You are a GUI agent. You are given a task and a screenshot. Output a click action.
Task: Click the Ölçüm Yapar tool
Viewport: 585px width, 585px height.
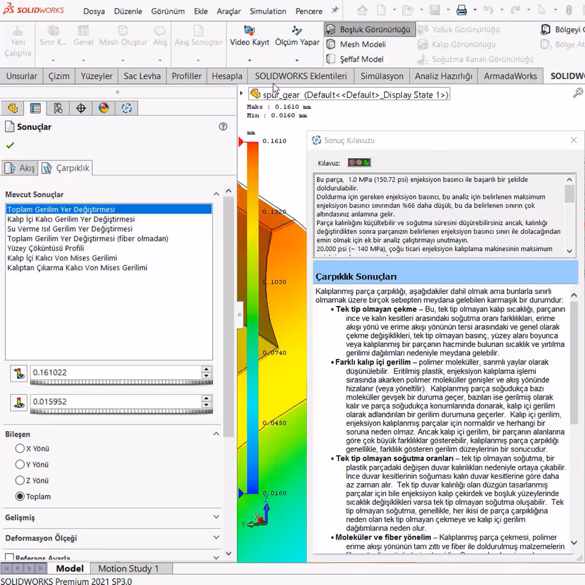point(297,36)
